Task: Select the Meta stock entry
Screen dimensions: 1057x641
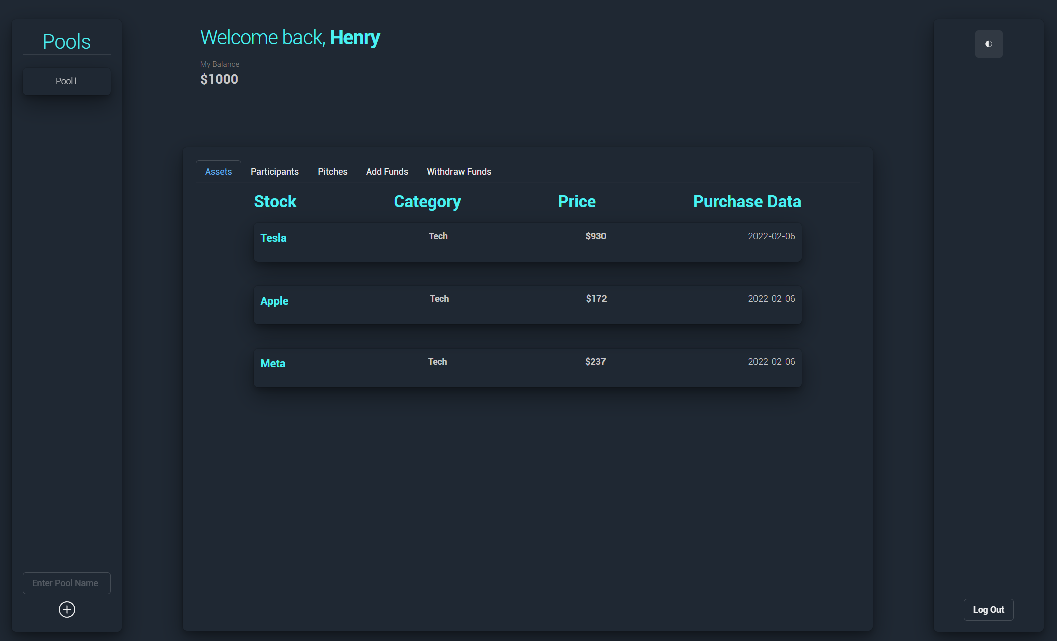Action: point(273,364)
